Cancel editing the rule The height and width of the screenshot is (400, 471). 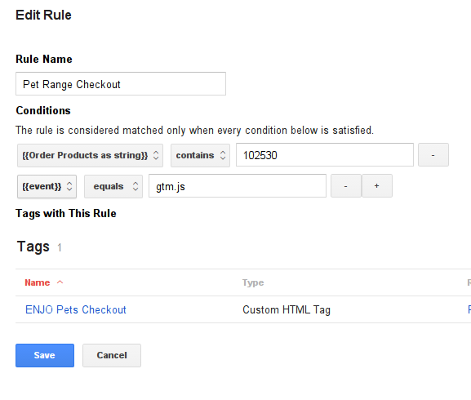click(x=112, y=355)
